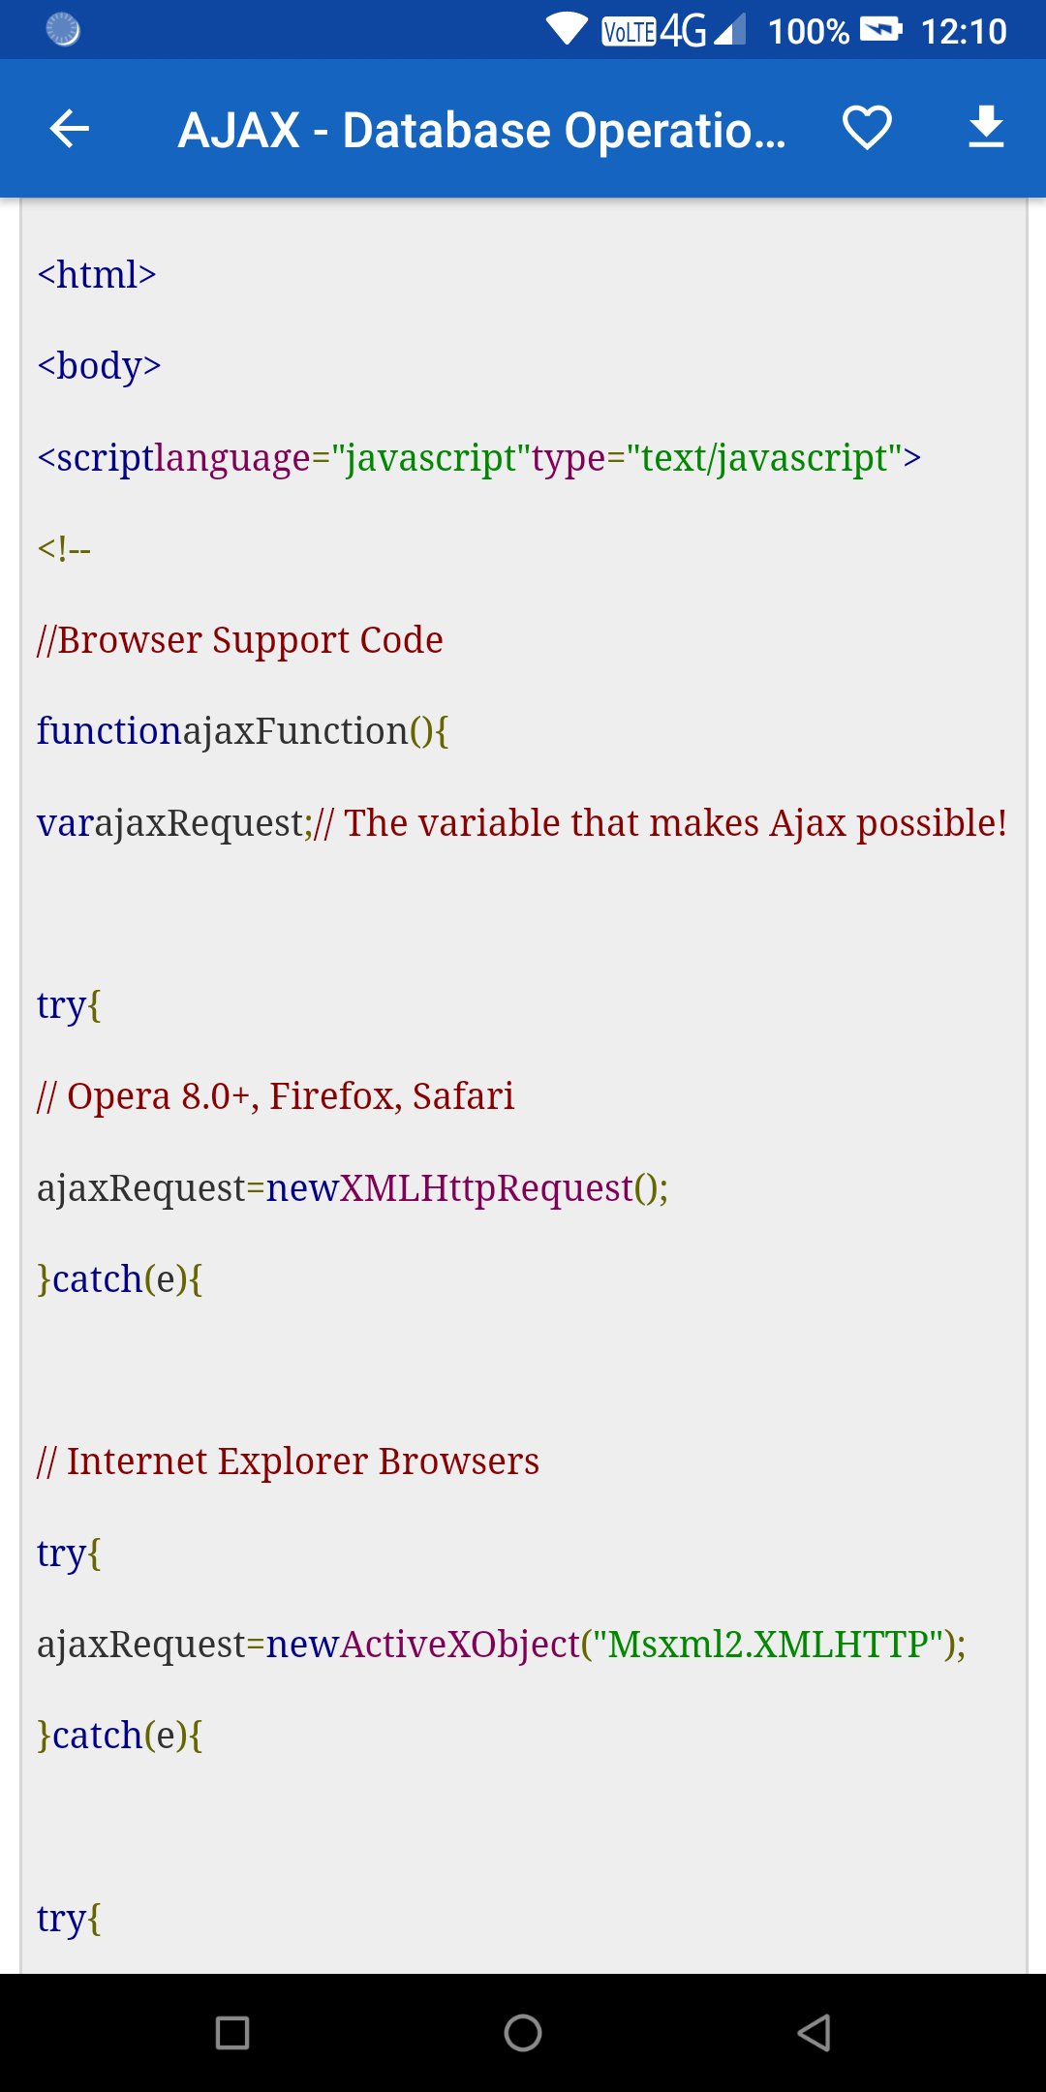Tap the 4G network indicator

[683, 31]
